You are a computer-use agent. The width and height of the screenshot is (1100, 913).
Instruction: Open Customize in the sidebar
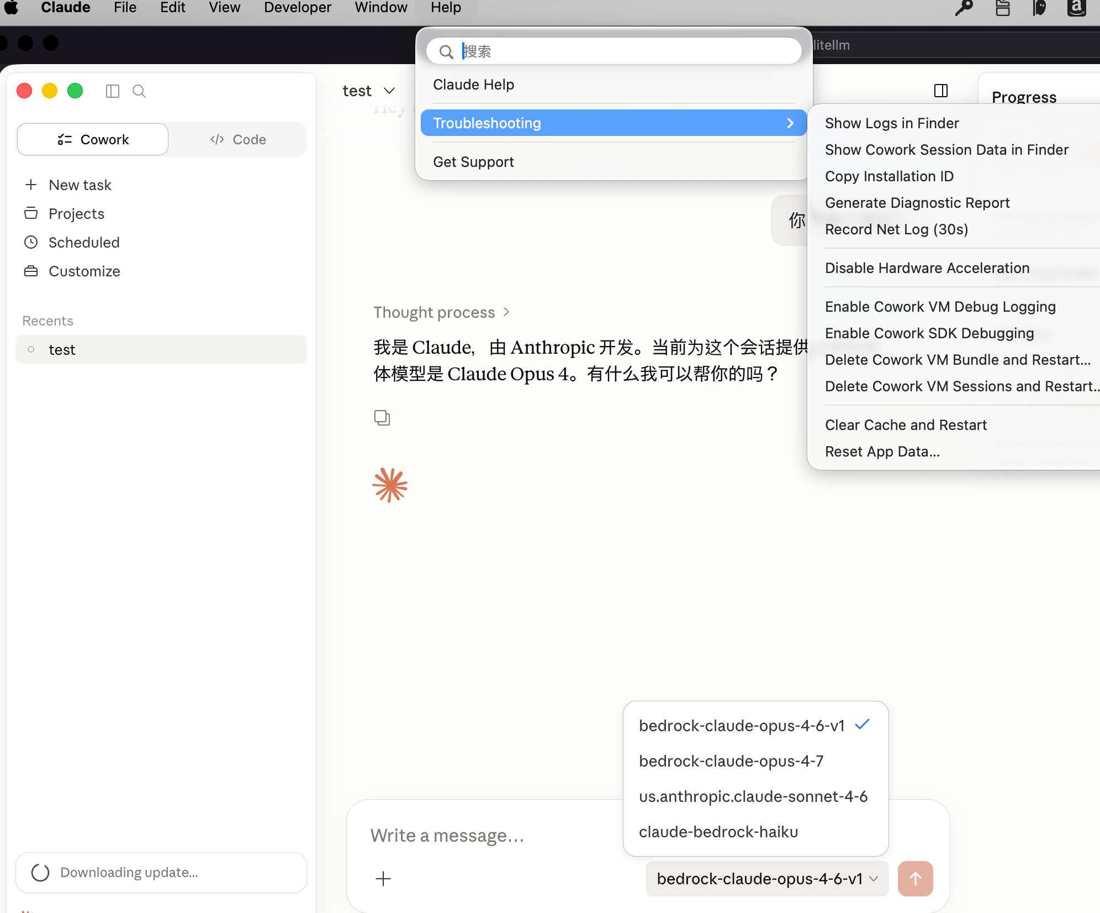click(x=84, y=271)
